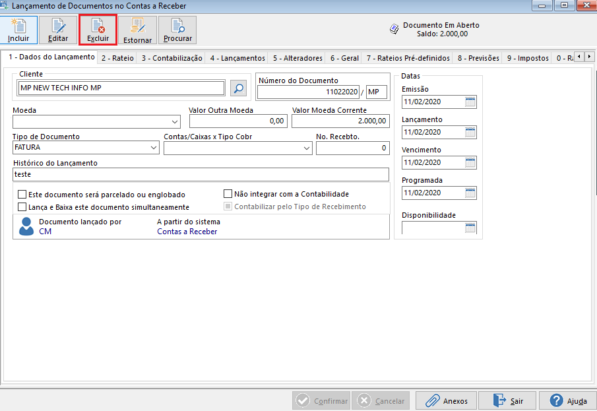Minimize the Lançamento de Documentos window

click(x=542, y=5)
